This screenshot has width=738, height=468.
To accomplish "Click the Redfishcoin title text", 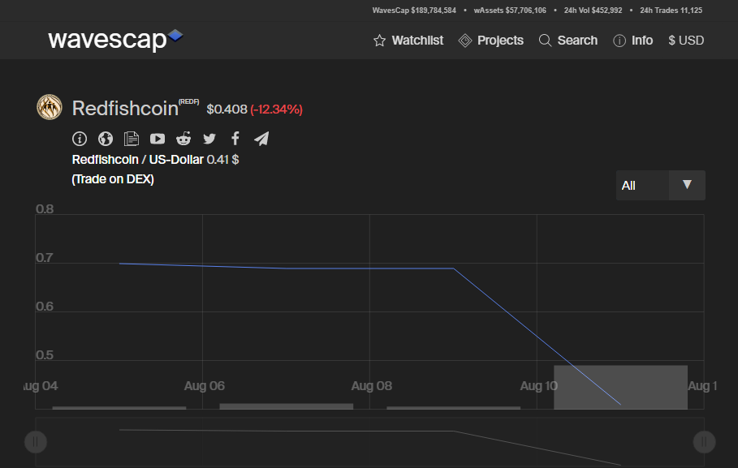I will (x=125, y=109).
